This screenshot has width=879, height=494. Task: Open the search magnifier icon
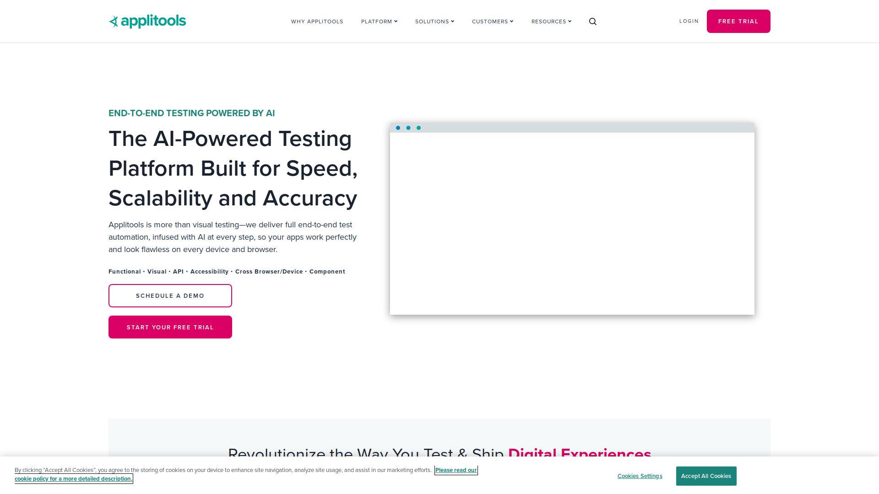pyautogui.click(x=592, y=21)
